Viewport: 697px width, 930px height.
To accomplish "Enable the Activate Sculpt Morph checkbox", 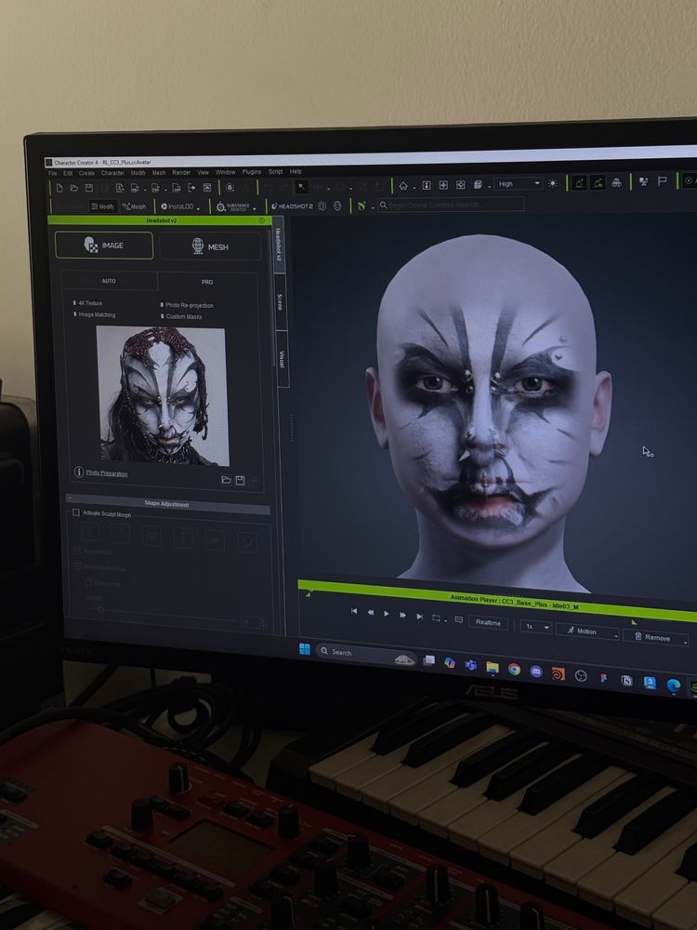I will pos(76,512).
